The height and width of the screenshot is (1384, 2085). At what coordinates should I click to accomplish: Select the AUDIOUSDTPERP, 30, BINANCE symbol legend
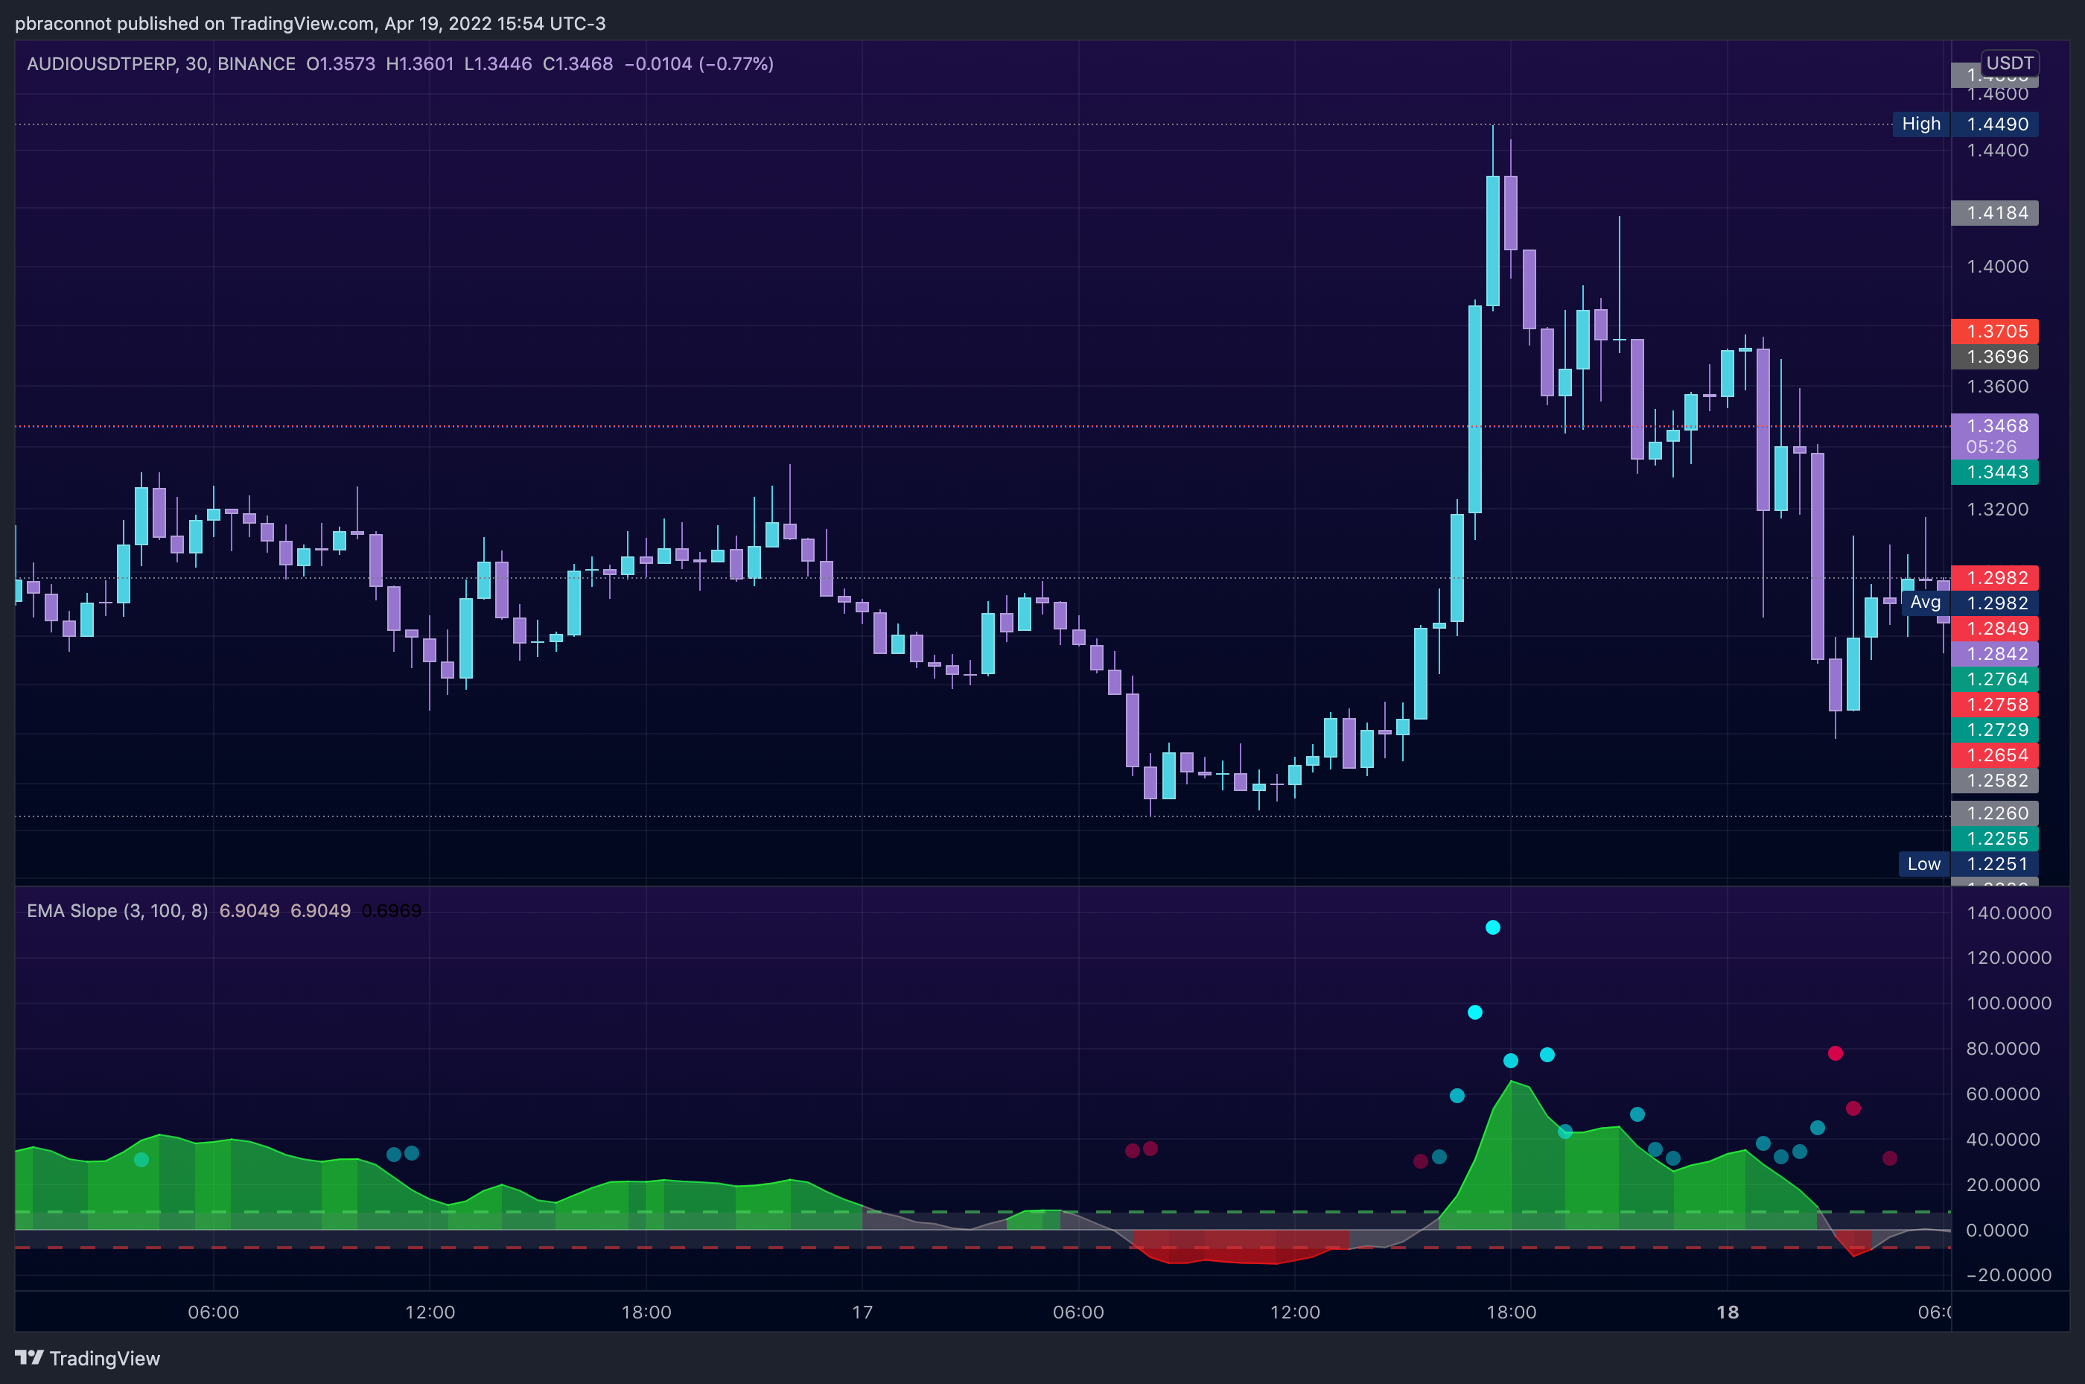(x=161, y=63)
